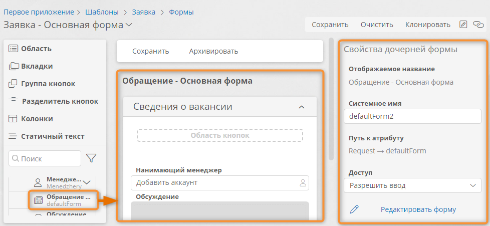
Task: Click the Нанимающий менеджер field label
Action: click(x=179, y=170)
